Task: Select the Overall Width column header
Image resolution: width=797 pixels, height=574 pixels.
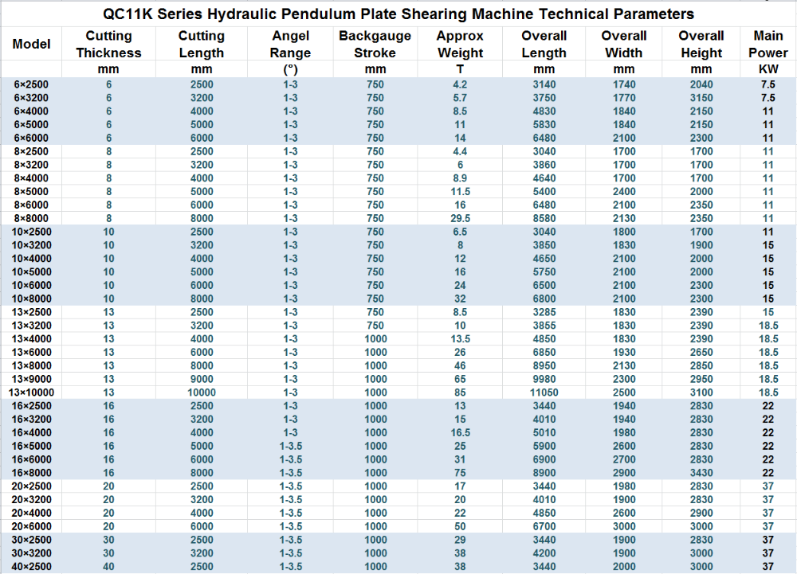Action: point(624,44)
